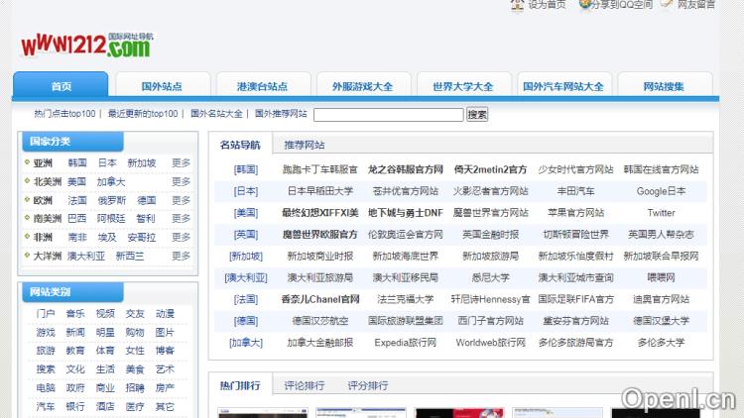
Task: Open the 首页 tab
Action: (x=61, y=86)
